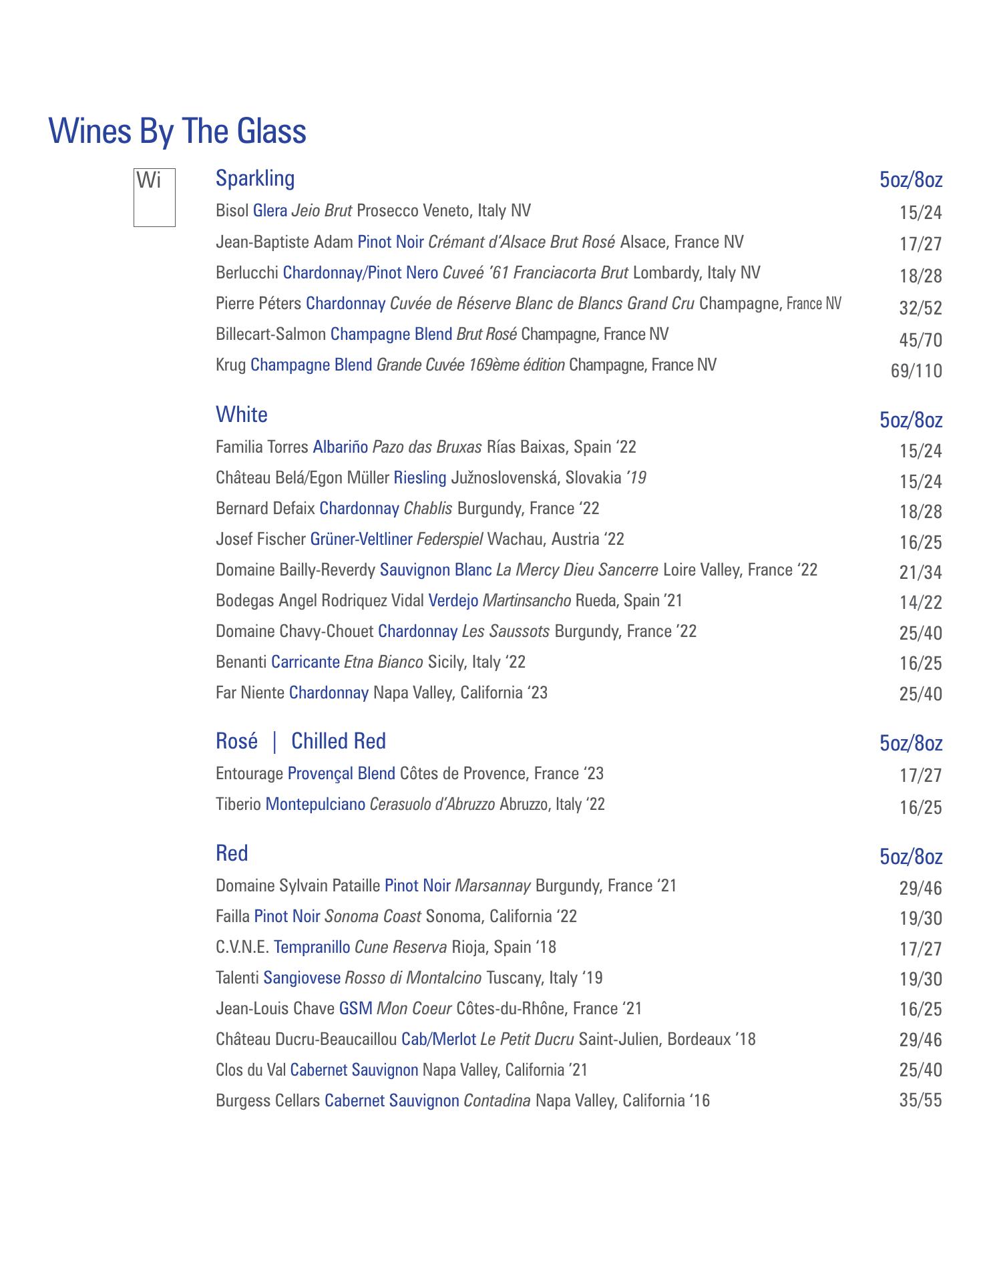Click "Champagne Blend" in the Krug row

pyautogui.click(x=311, y=365)
